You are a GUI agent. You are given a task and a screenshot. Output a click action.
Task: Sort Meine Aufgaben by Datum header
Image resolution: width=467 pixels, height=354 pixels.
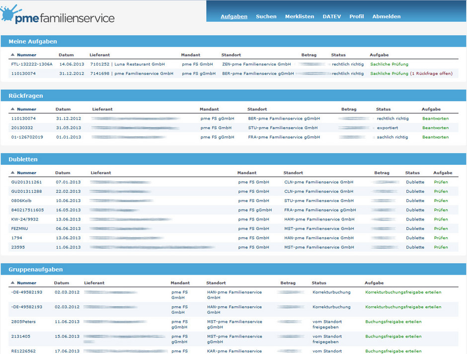[x=66, y=55]
